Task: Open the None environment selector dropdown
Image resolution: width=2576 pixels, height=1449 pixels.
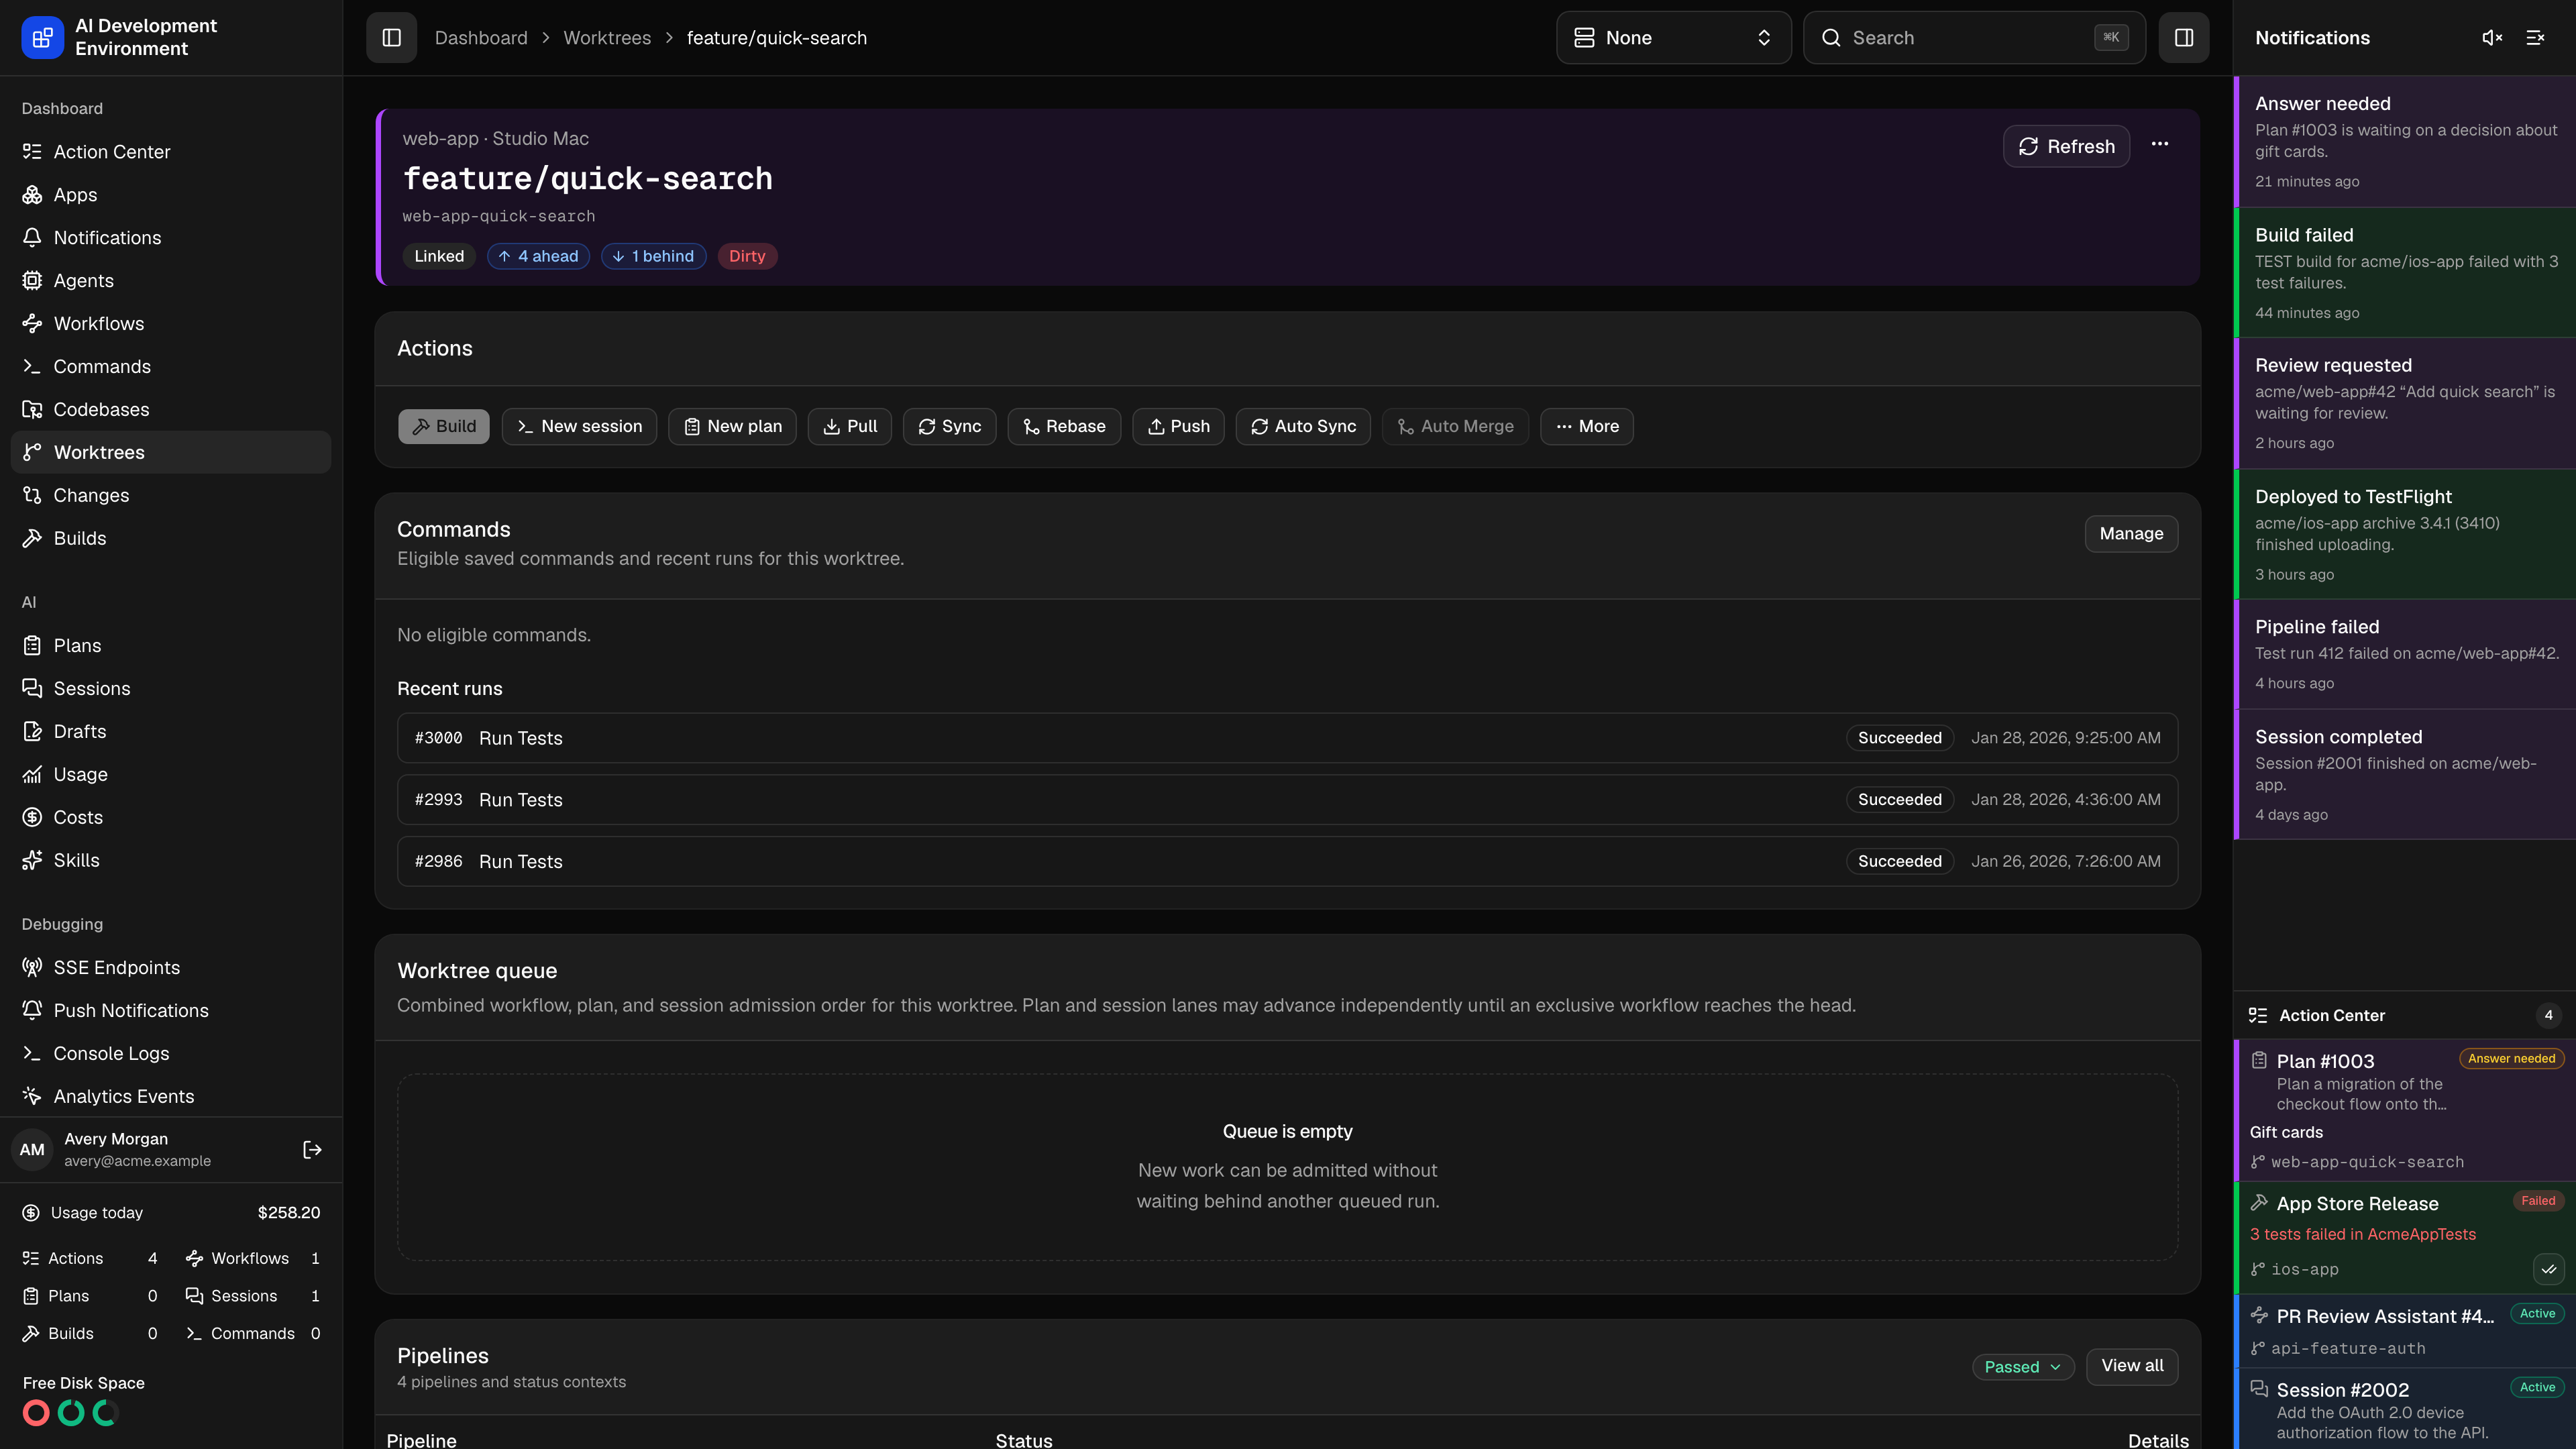Action: tap(1673, 38)
